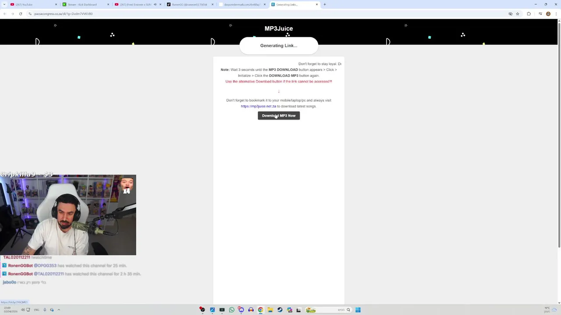Open the headphones audio app in taskbar

pos(251,310)
